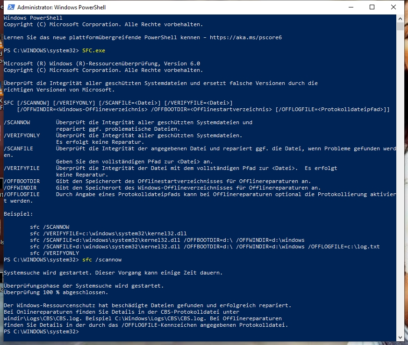Minimize the PowerShell window
Screen dimensions: 408x345
point(351,7)
